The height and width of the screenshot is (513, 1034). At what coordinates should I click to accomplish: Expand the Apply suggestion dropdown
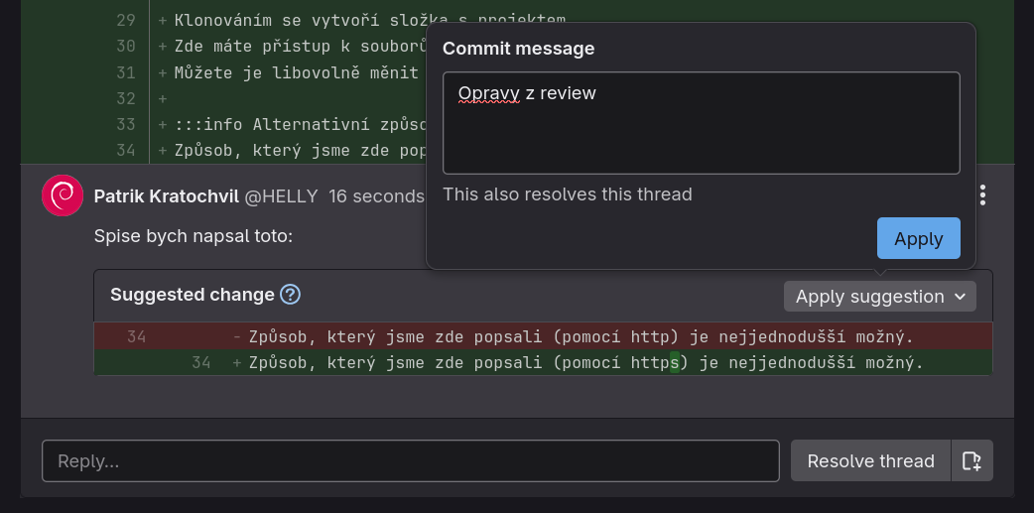click(879, 296)
